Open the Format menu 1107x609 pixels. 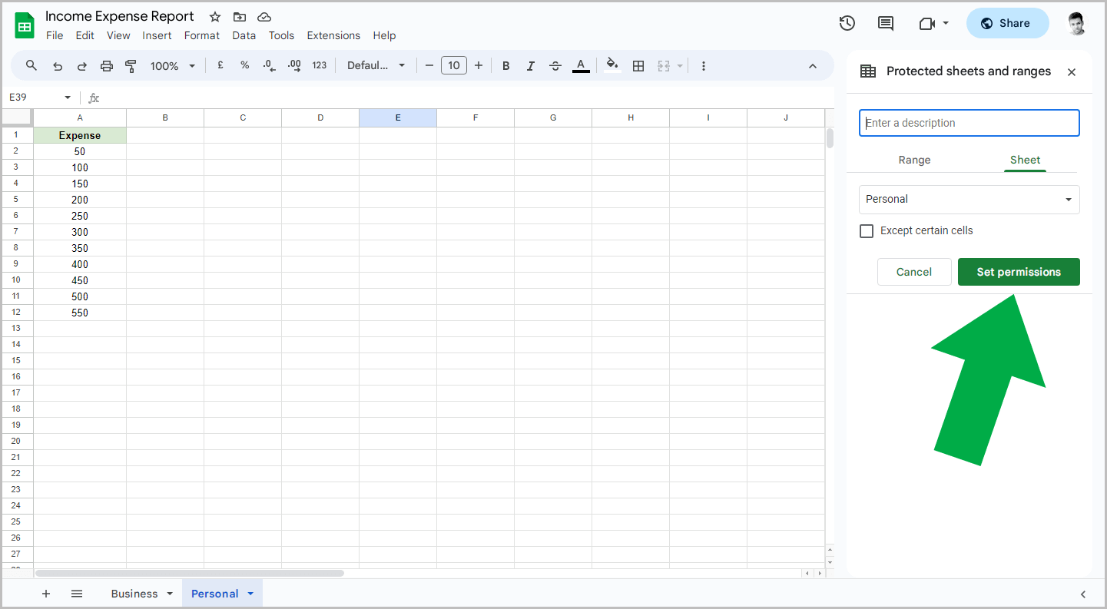202,35
